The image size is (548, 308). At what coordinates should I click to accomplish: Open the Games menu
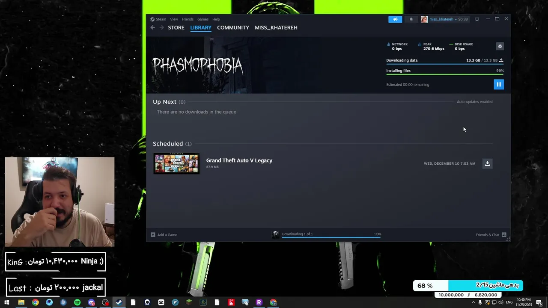pyautogui.click(x=203, y=19)
